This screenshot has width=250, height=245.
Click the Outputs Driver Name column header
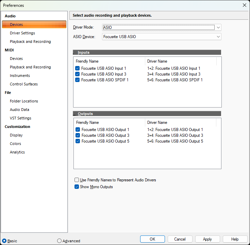[181, 122]
